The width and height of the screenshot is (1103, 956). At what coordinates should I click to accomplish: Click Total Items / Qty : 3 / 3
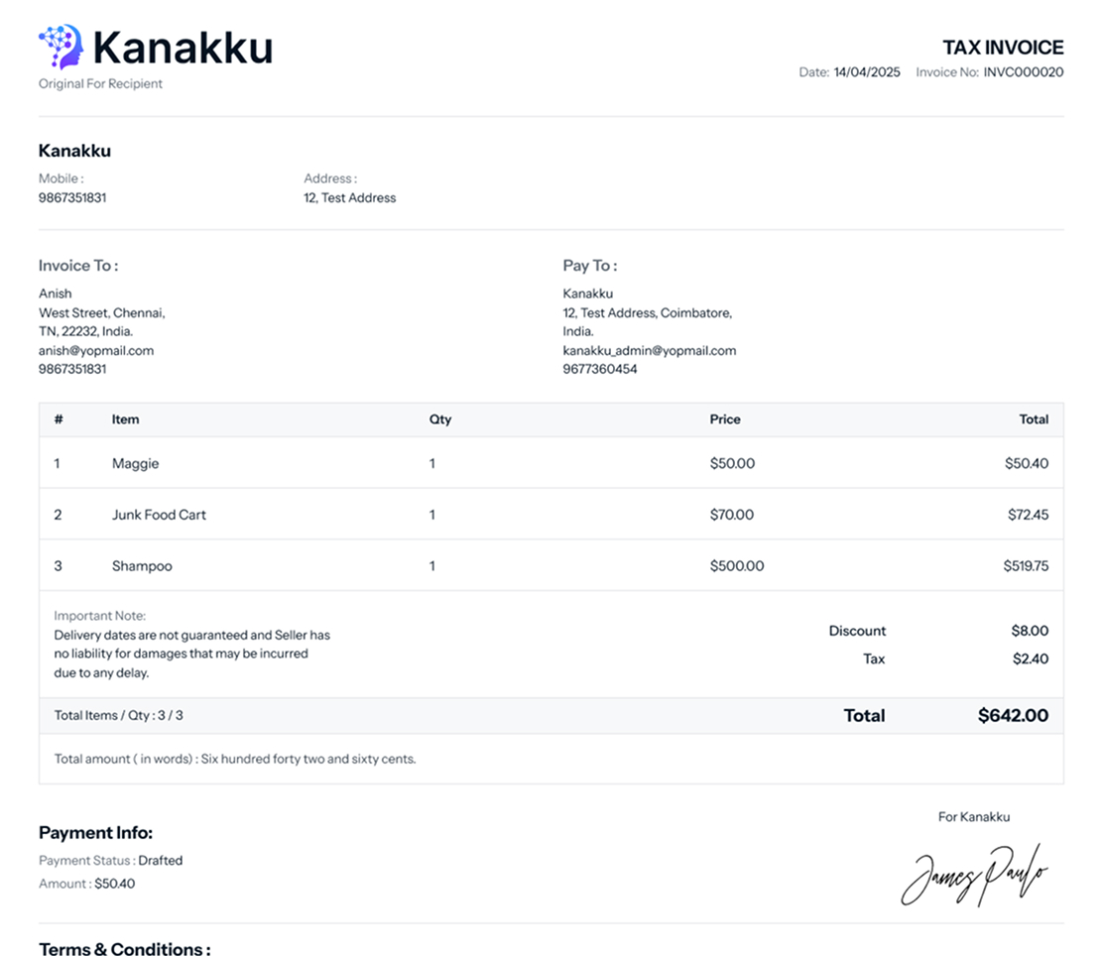point(118,715)
